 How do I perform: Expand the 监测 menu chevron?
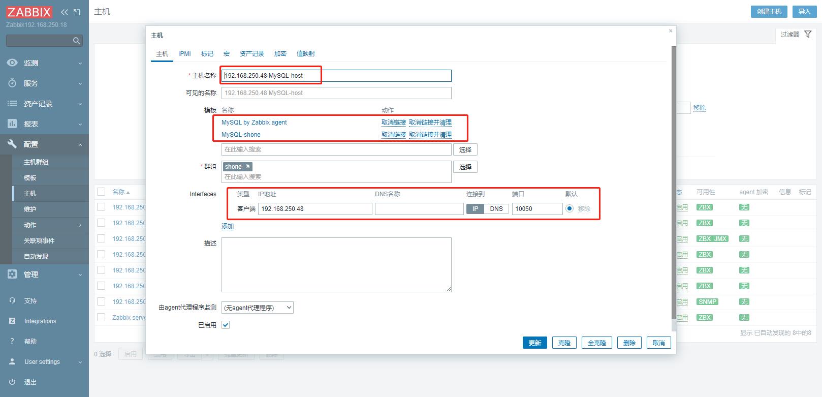pyautogui.click(x=80, y=64)
